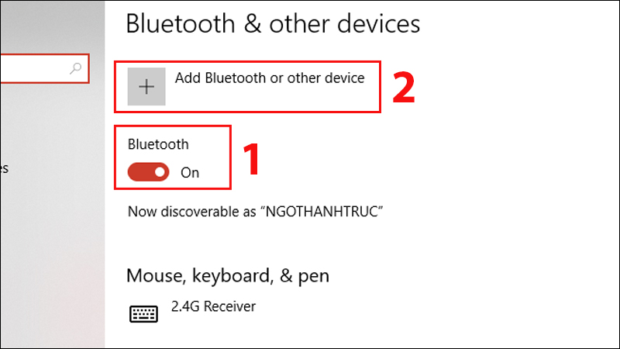
Task: Open the truncated sidebar item ending in 'es'
Action: pos(4,168)
